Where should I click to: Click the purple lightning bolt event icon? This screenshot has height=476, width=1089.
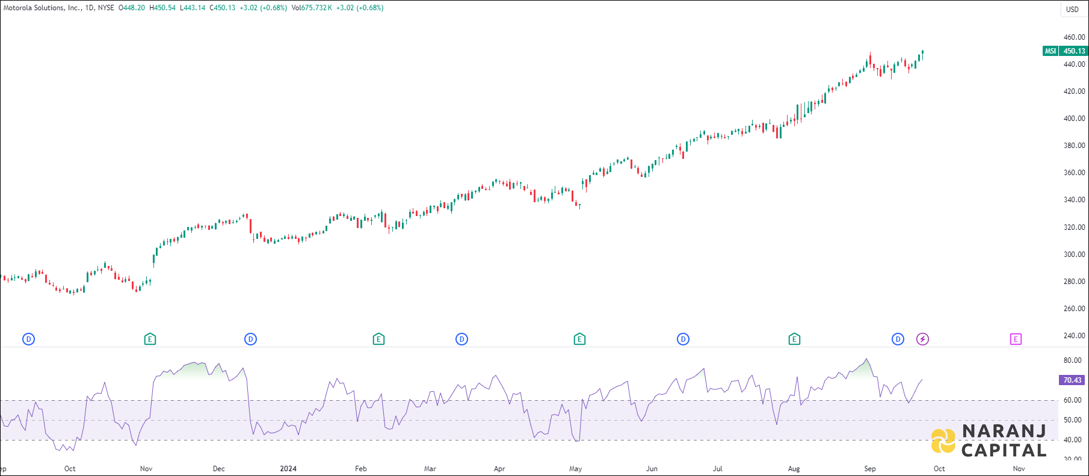(x=922, y=339)
